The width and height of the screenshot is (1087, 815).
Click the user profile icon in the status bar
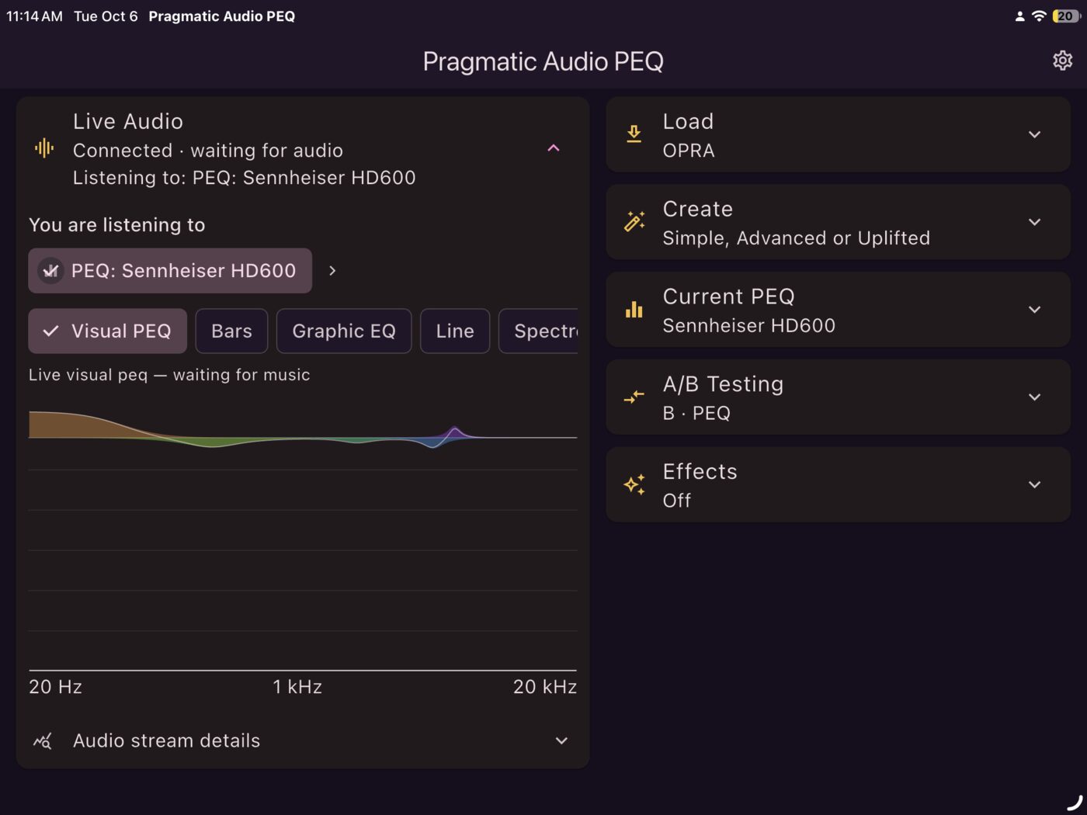click(x=1019, y=16)
